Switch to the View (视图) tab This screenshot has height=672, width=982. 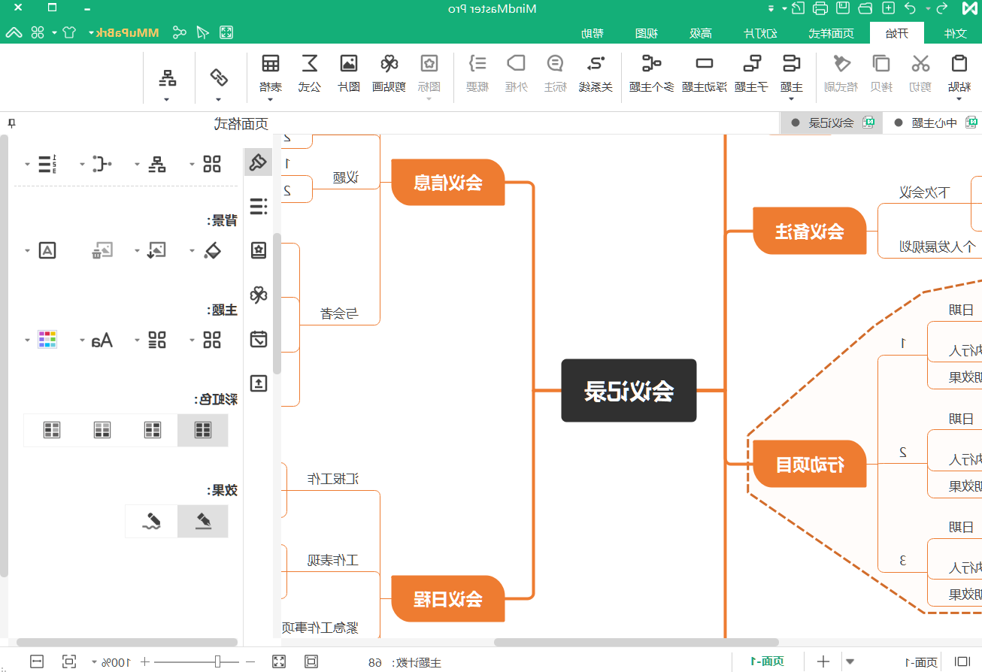coord(647,33)
